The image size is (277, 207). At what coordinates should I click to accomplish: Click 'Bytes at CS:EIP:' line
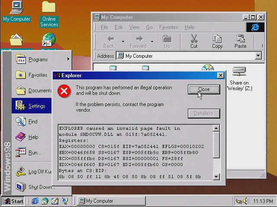tap(83, 171)
